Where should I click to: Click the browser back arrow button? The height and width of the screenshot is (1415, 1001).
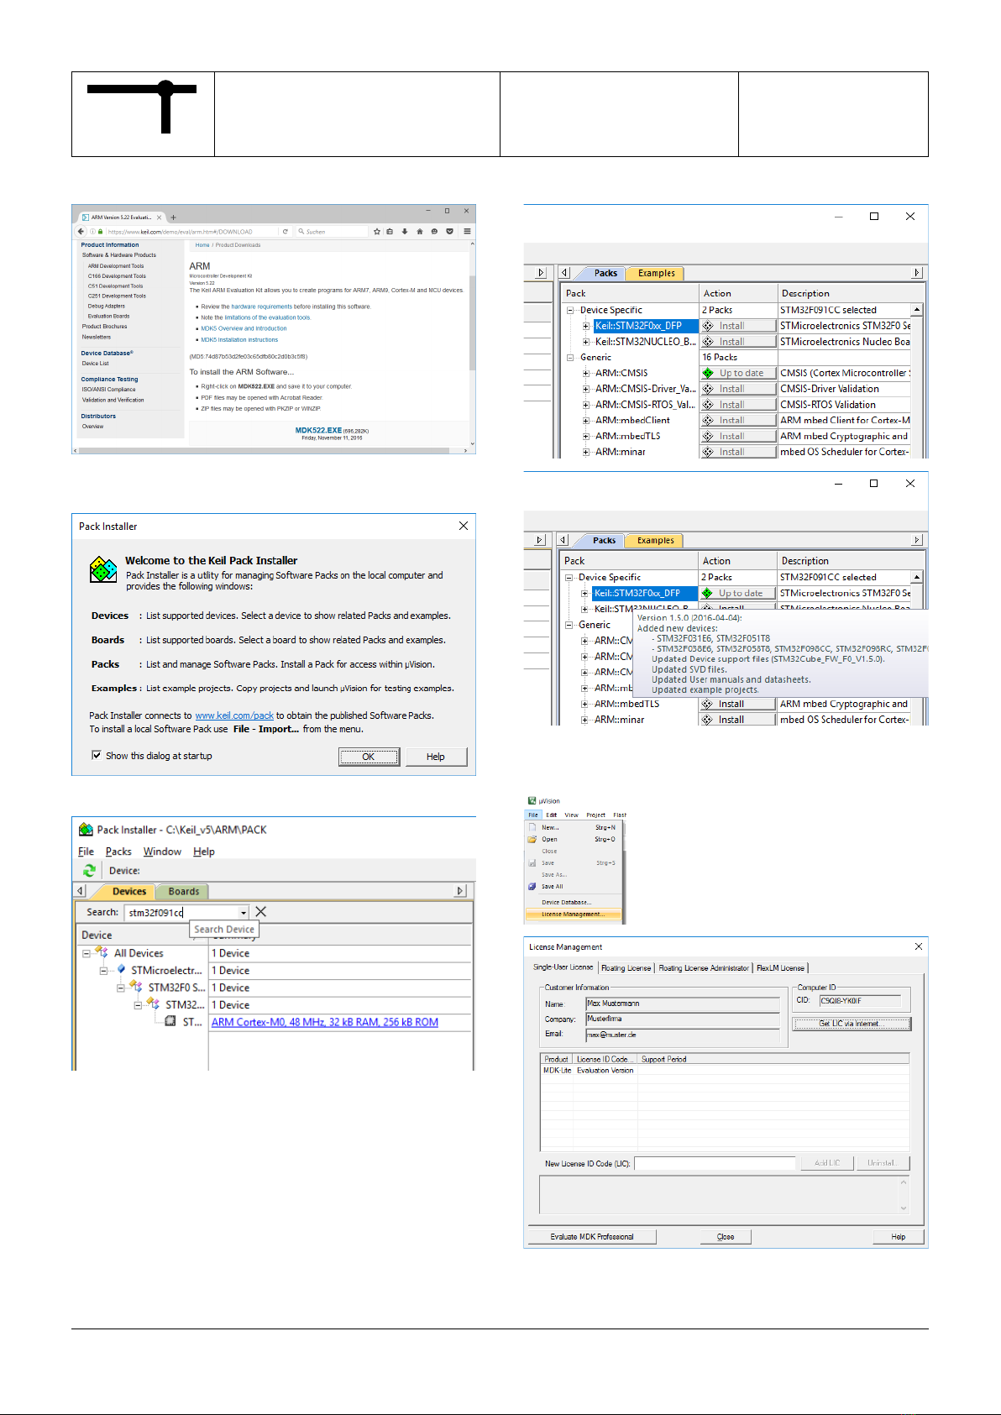tap(81, 231)
